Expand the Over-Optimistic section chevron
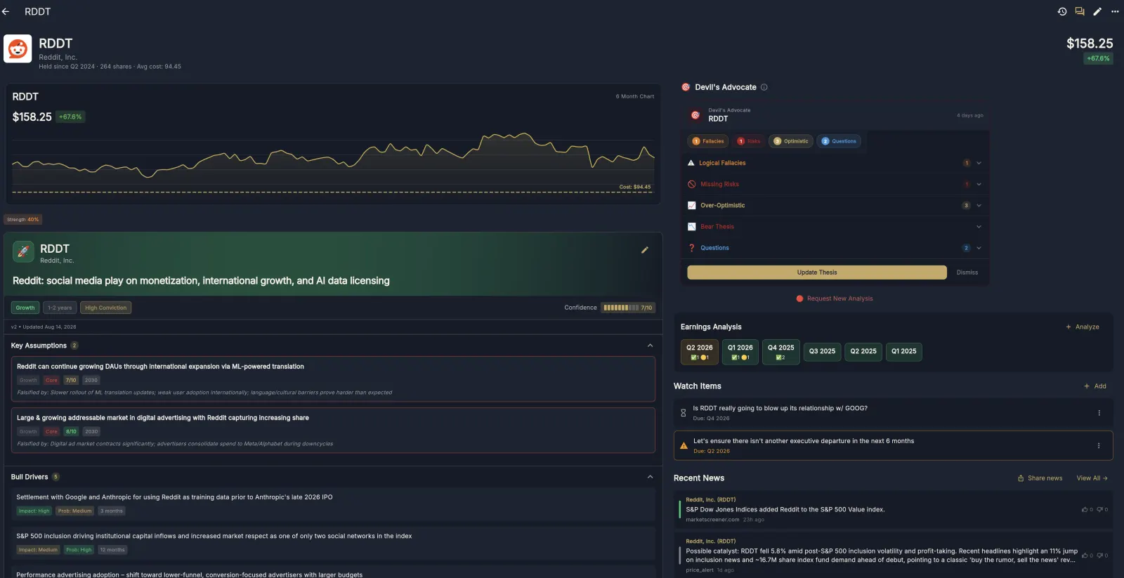The height and width of the screenshot is (578, 1124). coord(979,205)
